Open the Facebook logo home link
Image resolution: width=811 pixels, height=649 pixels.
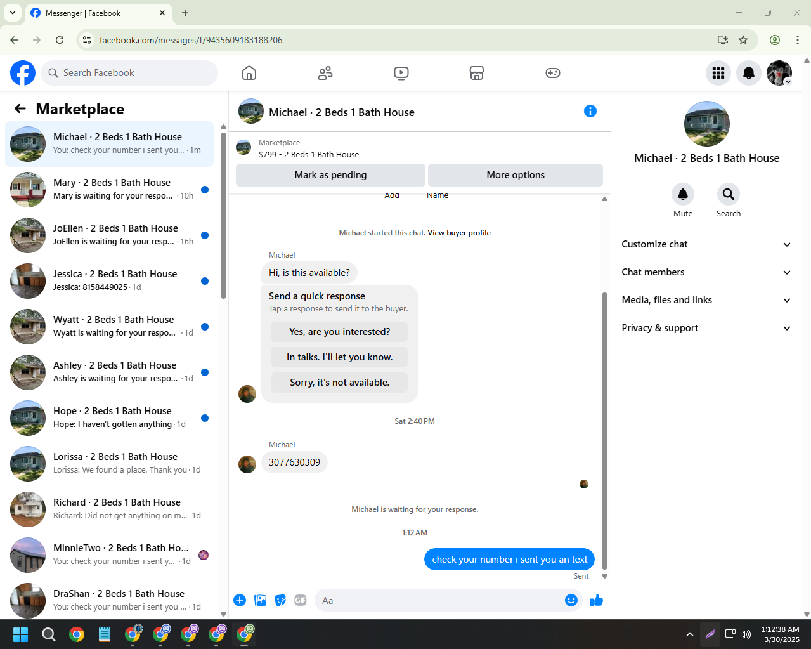(x=23, y=73)
